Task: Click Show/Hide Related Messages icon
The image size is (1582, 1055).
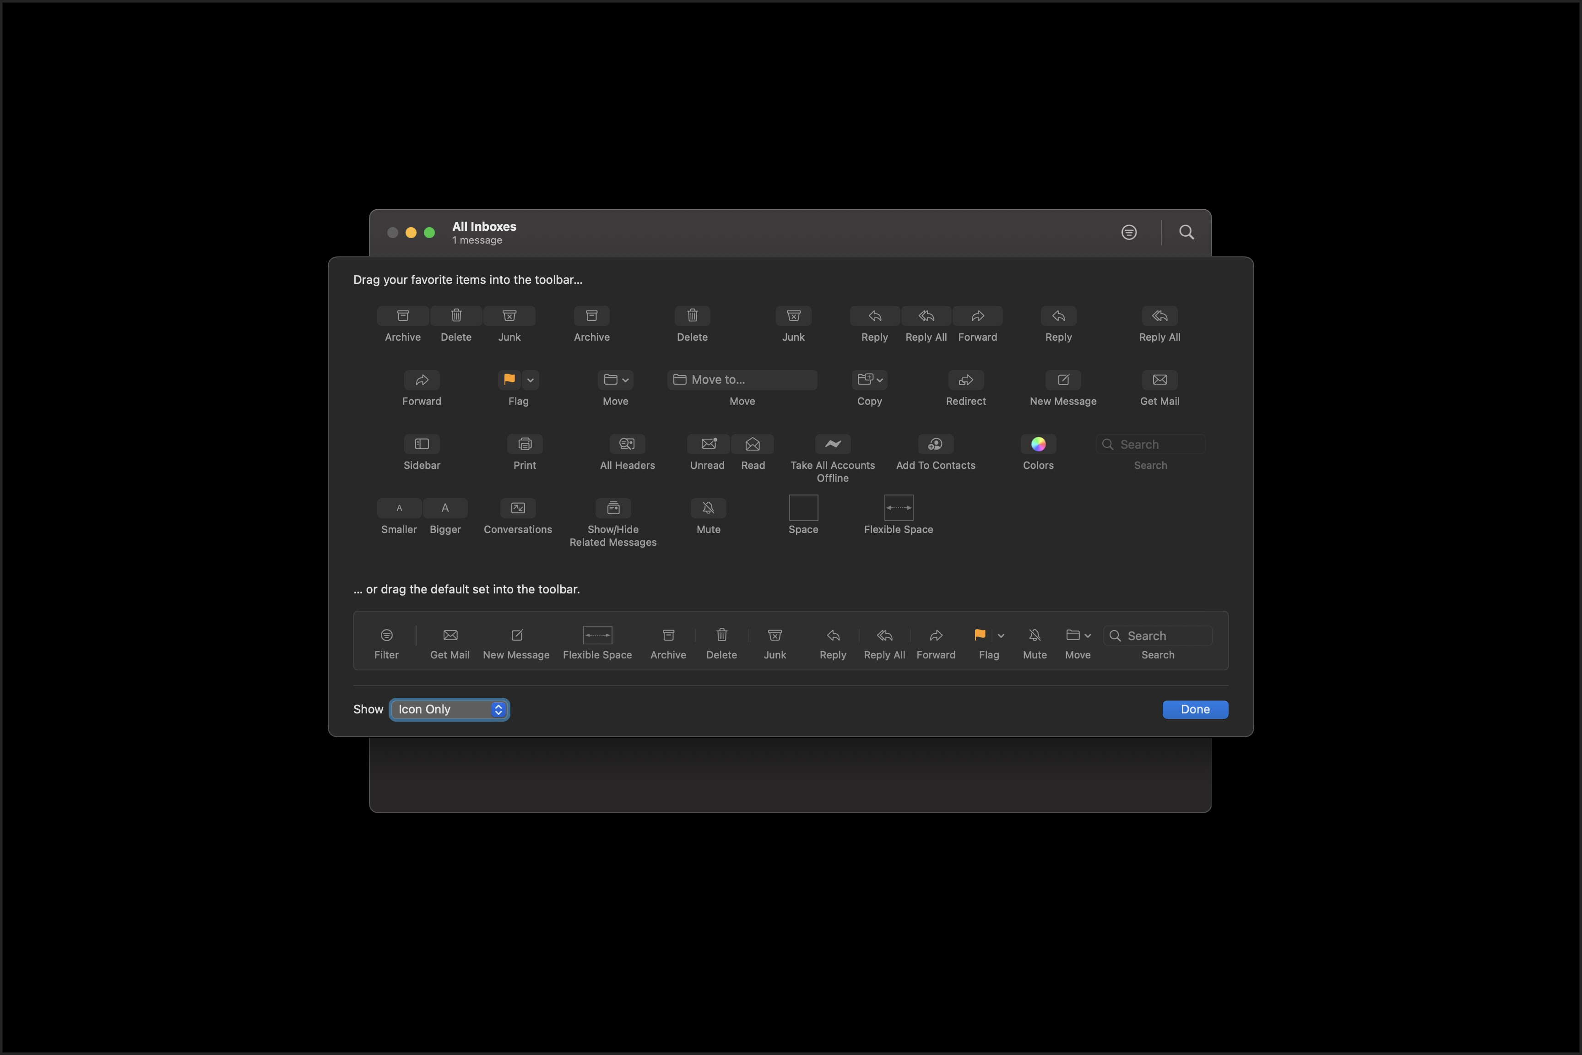Action: pyautogui.click(x=613, y=508)
